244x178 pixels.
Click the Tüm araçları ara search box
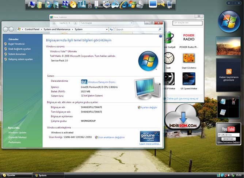[187, 23]
